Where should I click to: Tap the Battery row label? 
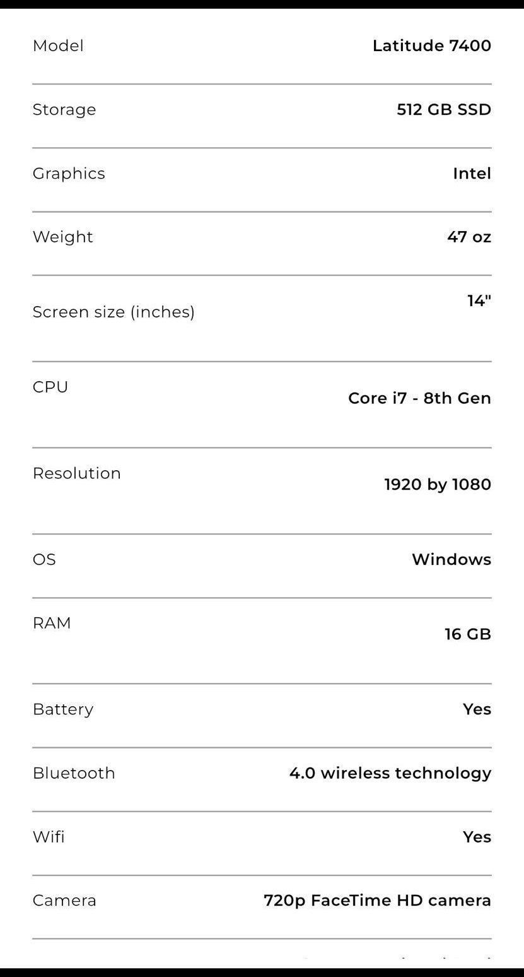pos(63,709)
